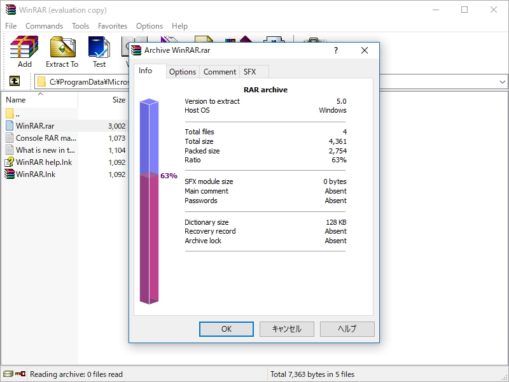Sort by the Name column header
Image resolution: width=509 pixels, height=382 pixels.
pos(39,100)
